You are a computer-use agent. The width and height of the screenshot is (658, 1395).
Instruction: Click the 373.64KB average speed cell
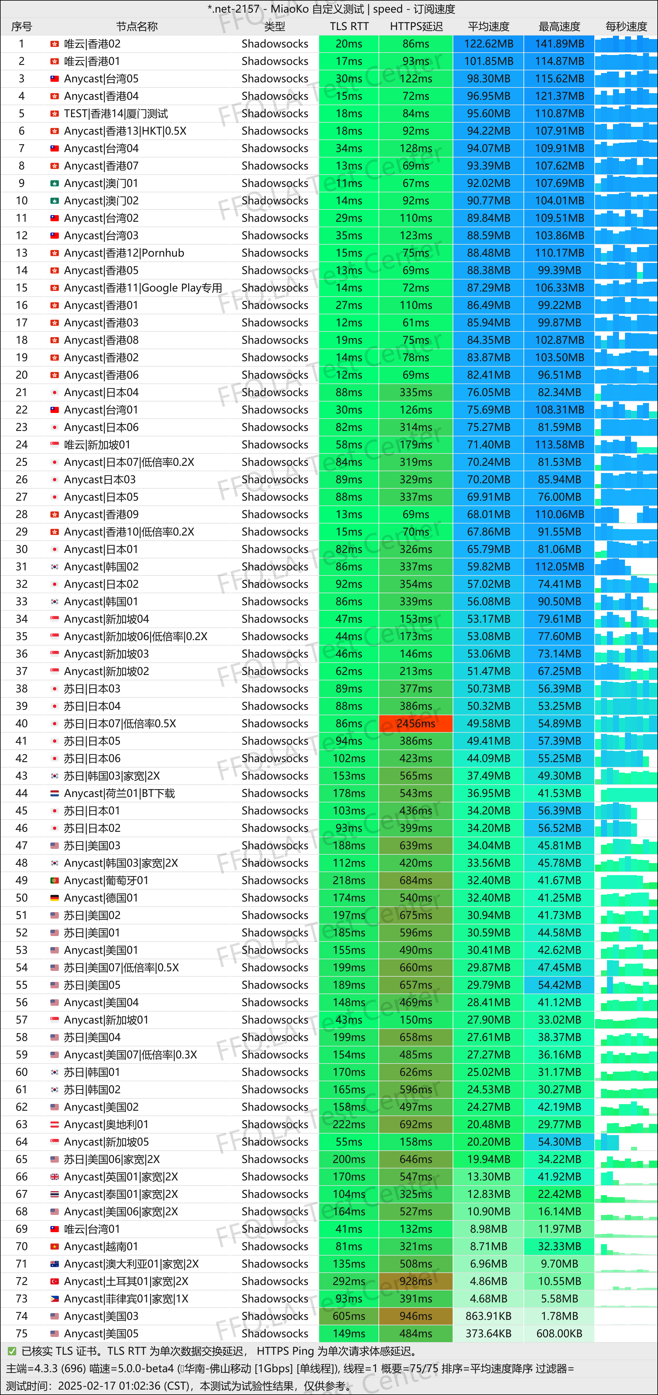point(489,1333)
